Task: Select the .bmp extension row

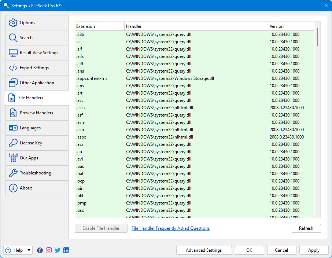Action: (195, 203)
